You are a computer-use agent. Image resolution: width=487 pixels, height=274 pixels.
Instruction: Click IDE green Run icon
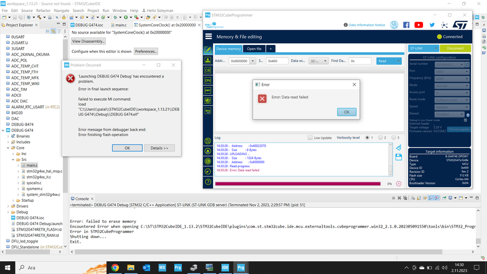coord(126,18)
